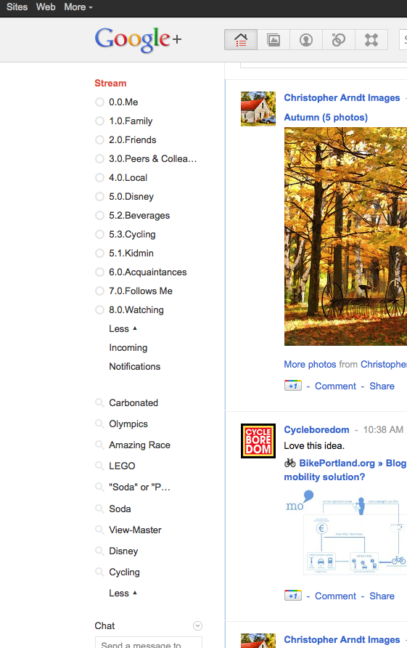This screenshot has width=407, height=648.
Task: Open the Autumn forest photo thumbnail
Action: pyautogui.click(x=345, y=236)
